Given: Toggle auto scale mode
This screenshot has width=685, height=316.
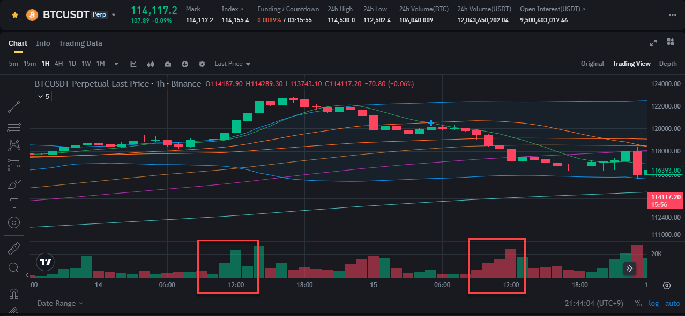Looking at the screenshot, I should pos(672,303).
